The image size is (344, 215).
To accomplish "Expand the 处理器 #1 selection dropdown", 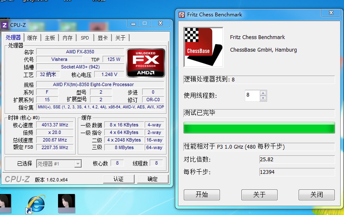I will click(x=78, y=164).
